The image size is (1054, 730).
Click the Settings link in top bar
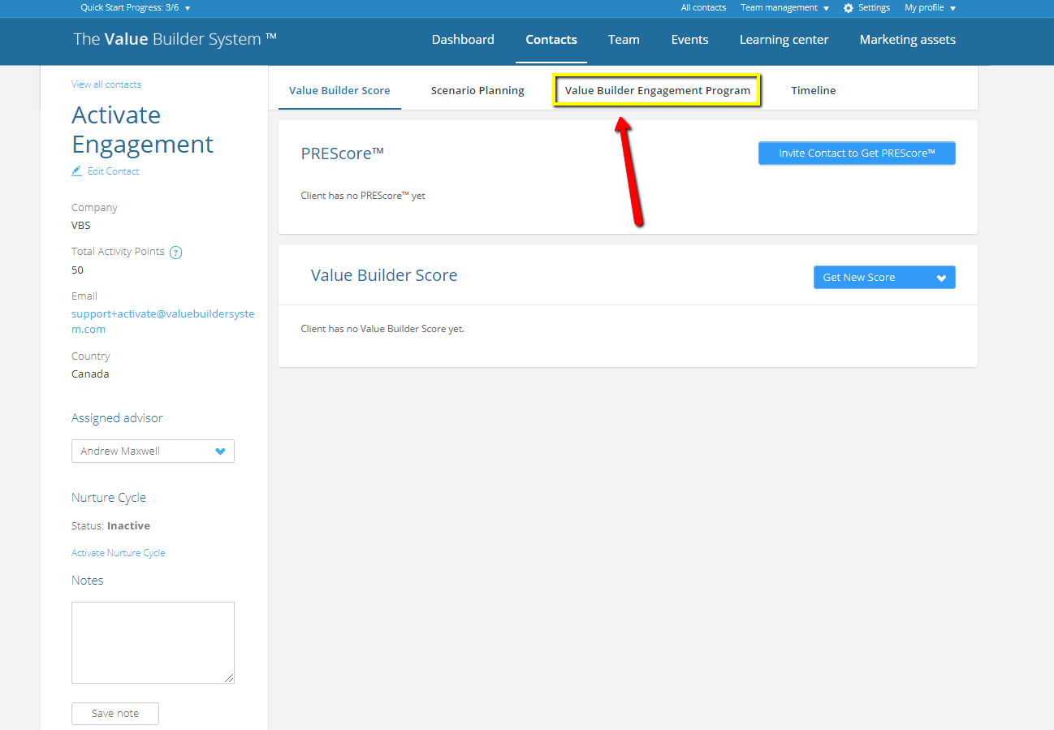pyautogui.click(x=874, y=7)
